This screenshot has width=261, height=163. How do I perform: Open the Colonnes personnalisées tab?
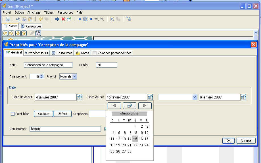(x=112, y=53)
